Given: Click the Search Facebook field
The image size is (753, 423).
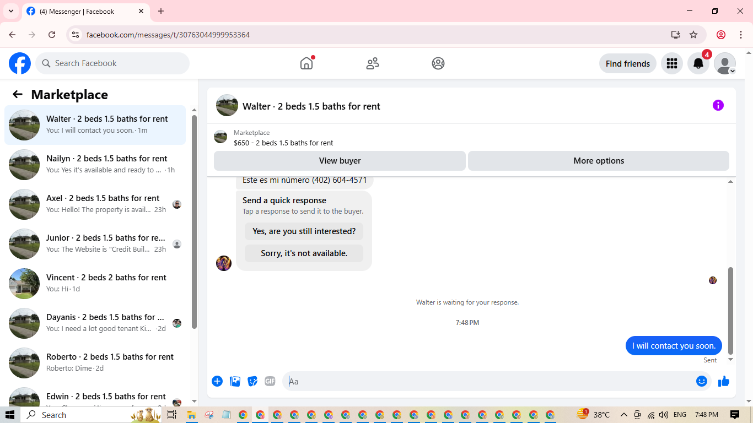Looking at the screenshot, I should (112, 63).
